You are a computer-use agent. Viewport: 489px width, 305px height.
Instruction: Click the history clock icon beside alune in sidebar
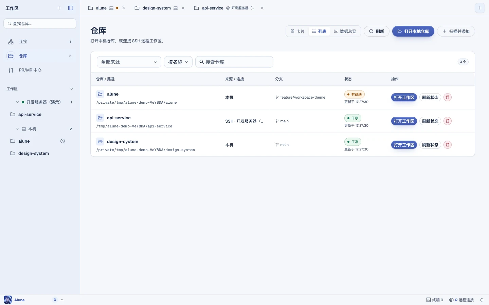point(63,141)
